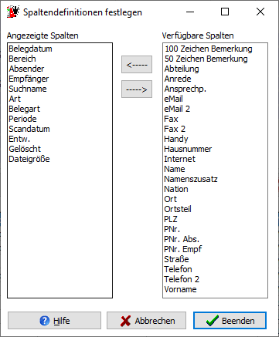Choose 100 Zeichen Bemerkung in available columns
Image resolution: width=279 pixels, height=337 pixels.
(x=209, y=49)
